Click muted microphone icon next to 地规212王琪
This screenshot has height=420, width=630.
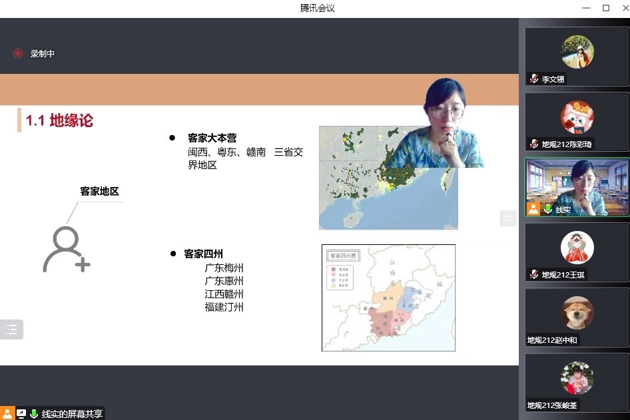534,274
